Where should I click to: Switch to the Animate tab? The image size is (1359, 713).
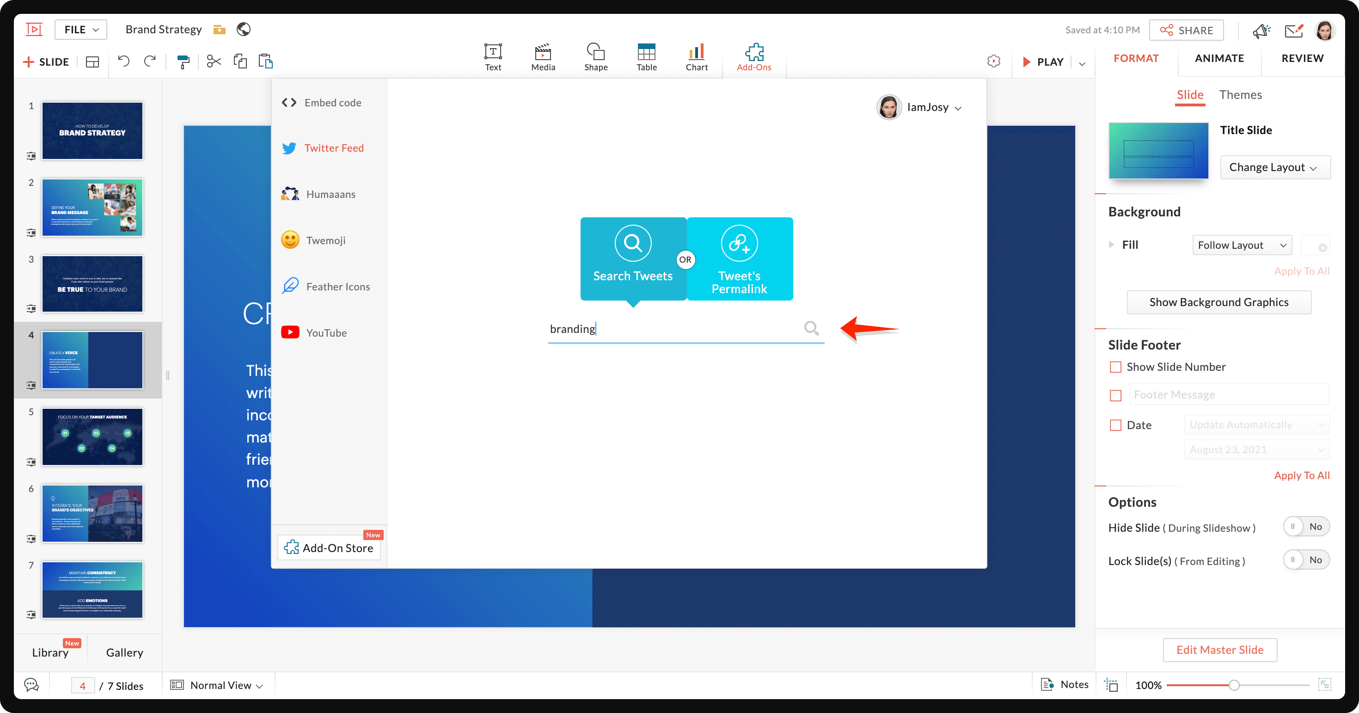pos(1220,58)
